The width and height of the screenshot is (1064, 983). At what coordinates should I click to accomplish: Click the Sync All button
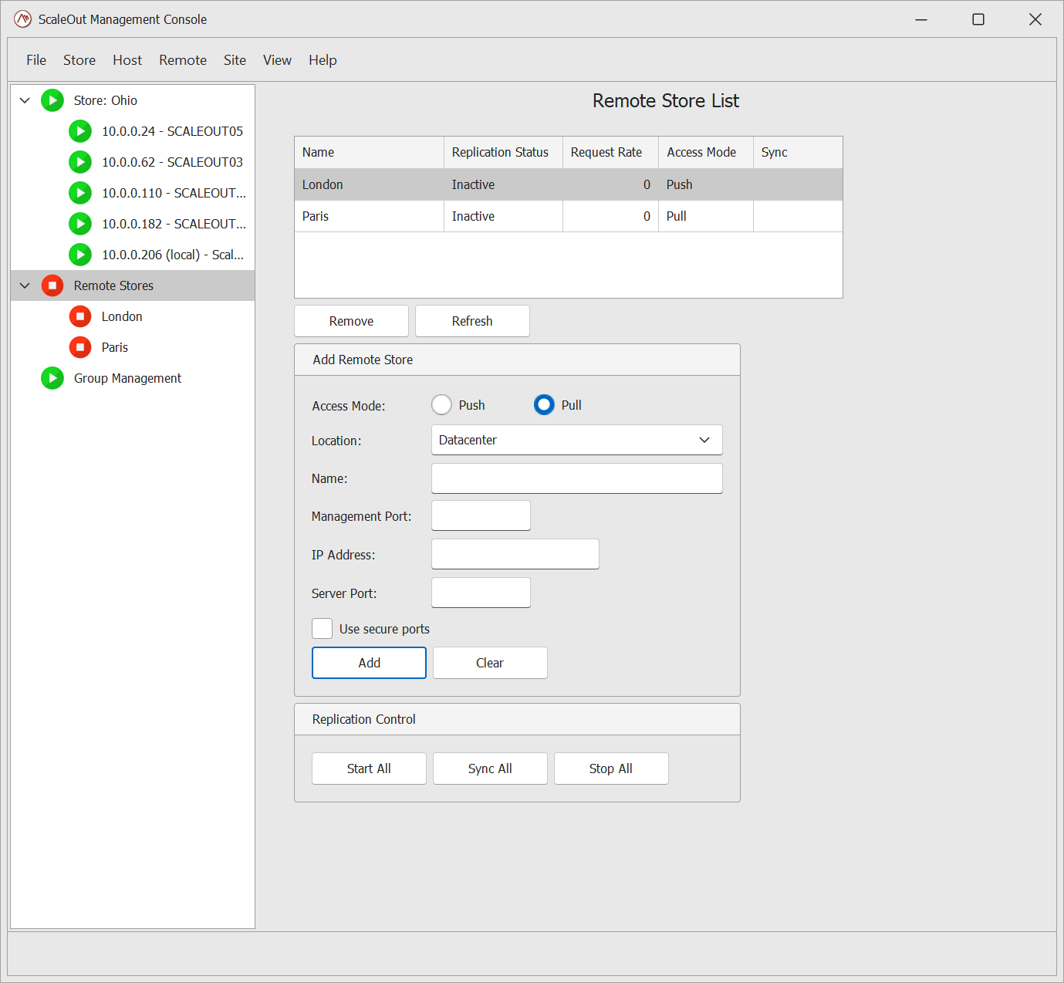coord(490,768)
